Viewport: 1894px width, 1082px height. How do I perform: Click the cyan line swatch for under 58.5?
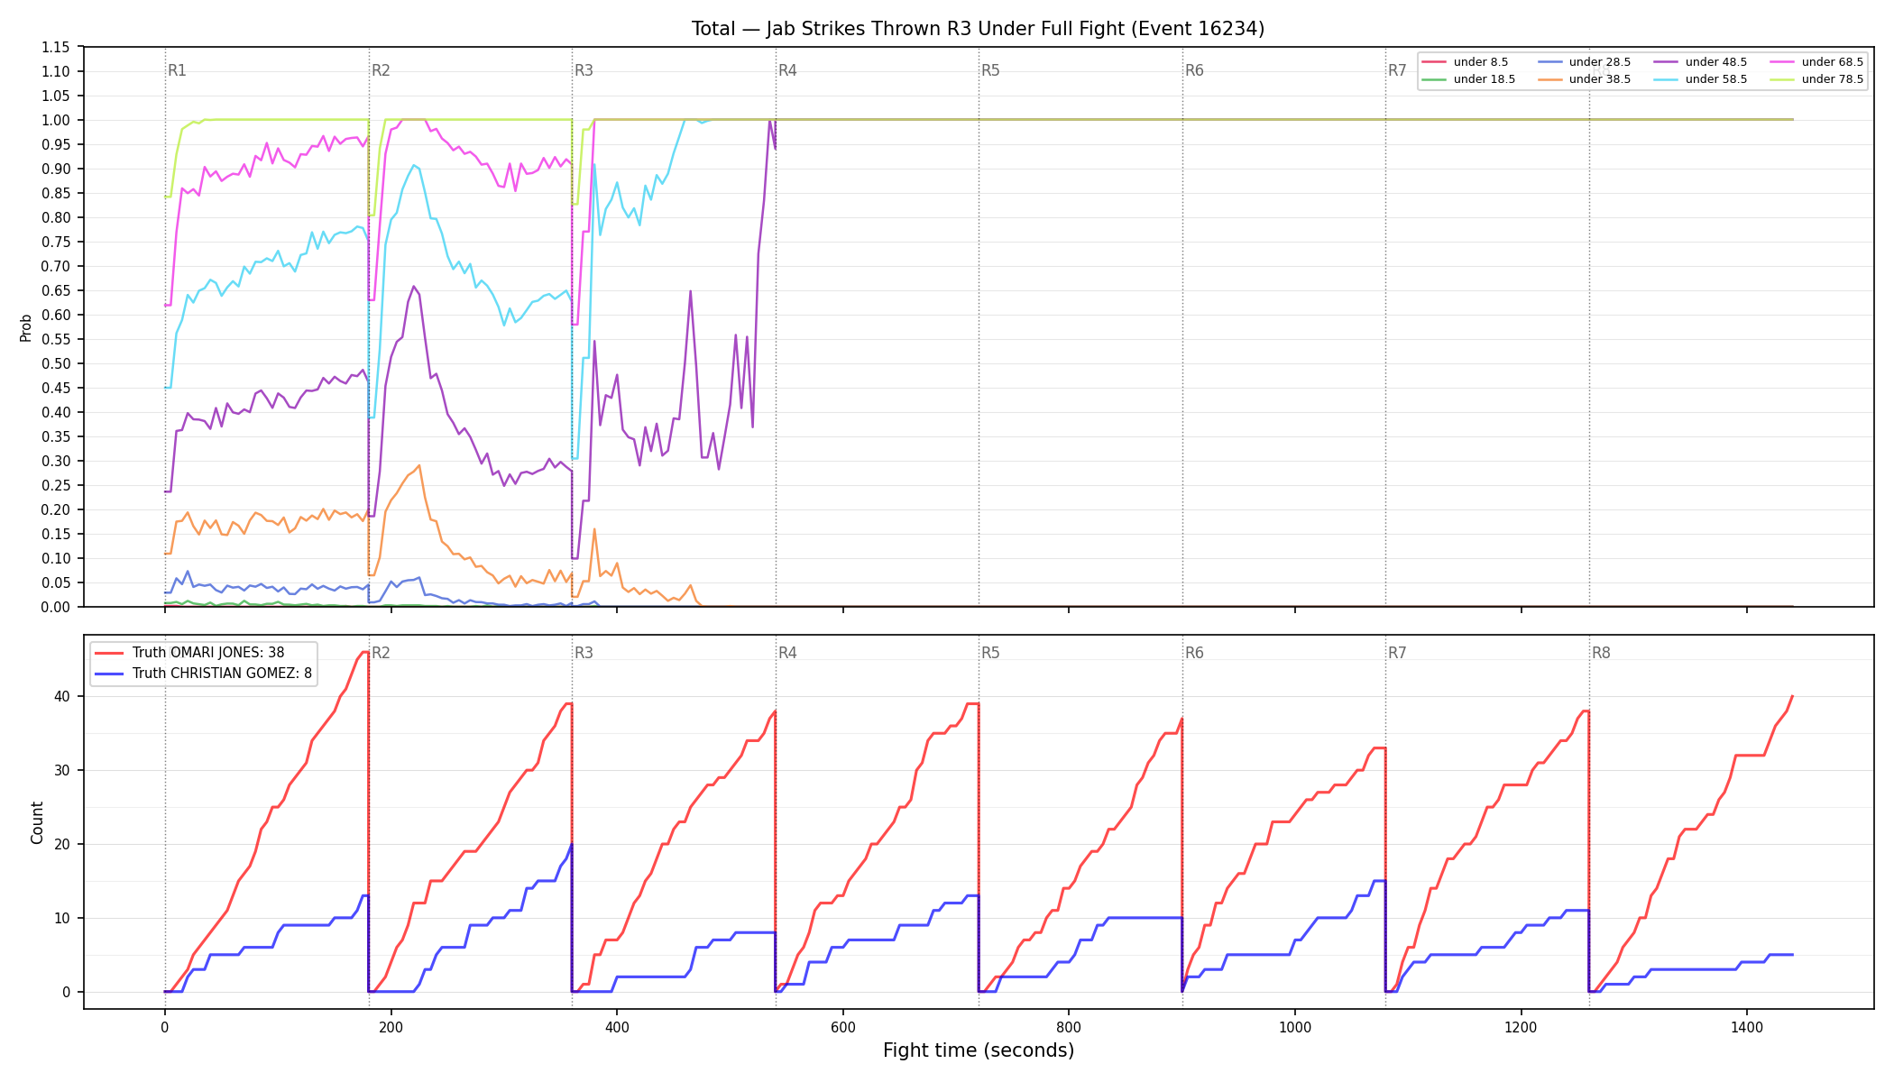1666,79
